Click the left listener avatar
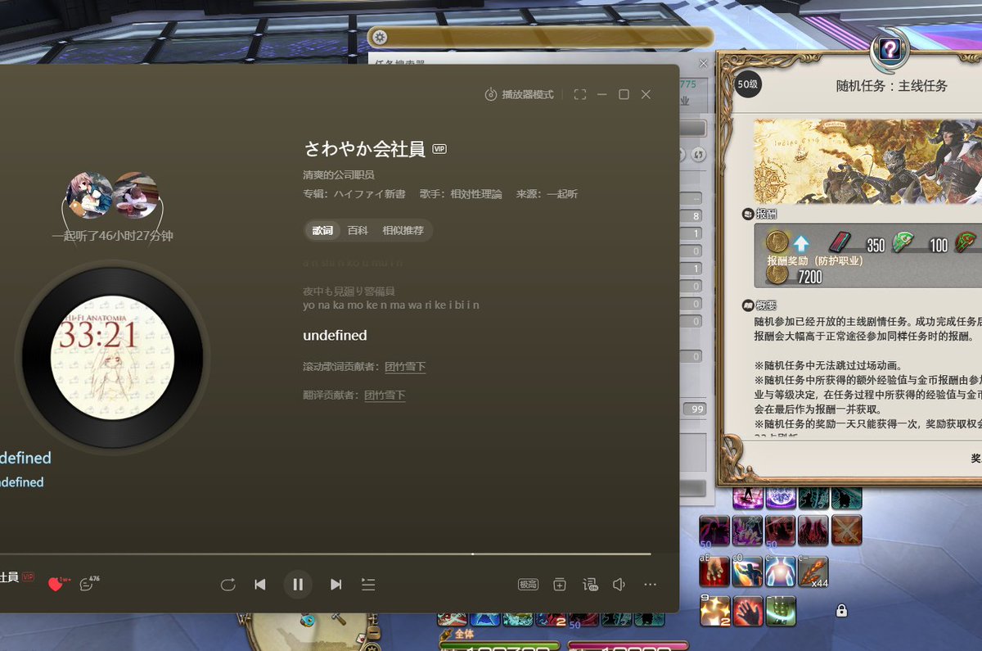Viewport: 982px width, 651px height. pyautogui.click(x=91, y=195)
